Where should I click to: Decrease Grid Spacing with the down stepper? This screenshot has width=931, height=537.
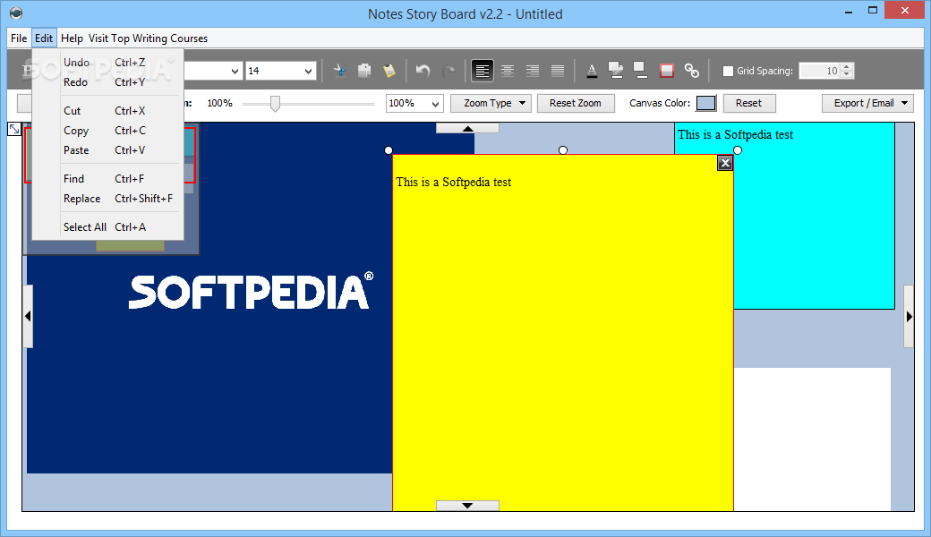847,75
